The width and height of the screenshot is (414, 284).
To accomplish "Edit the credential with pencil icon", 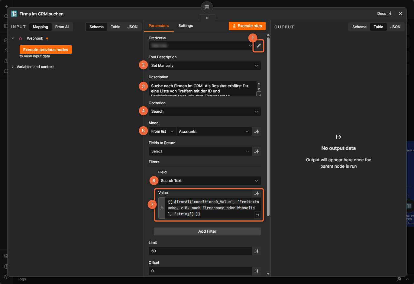I will [x=259, y=46].
